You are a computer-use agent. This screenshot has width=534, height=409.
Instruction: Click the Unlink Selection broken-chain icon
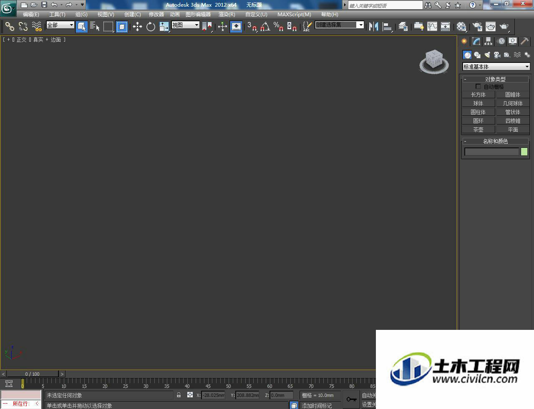tap(23, 27)
